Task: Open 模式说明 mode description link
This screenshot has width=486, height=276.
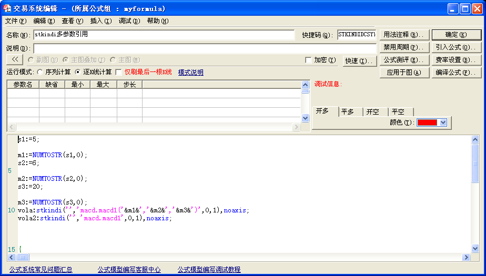Action: (x=190, y=72)
